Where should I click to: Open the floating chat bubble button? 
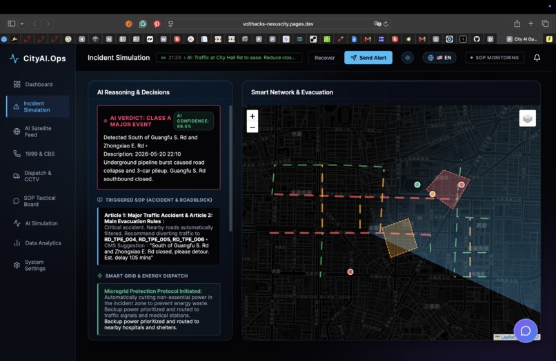526,331
